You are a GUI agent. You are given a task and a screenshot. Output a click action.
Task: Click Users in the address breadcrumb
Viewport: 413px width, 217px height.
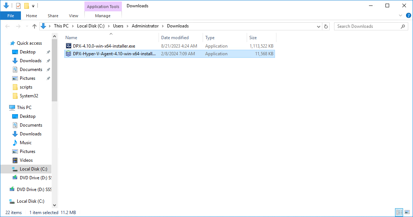(118, 26)
